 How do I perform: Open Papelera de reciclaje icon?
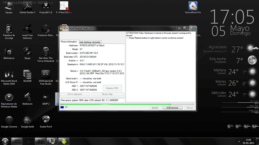tap(9, 32)
